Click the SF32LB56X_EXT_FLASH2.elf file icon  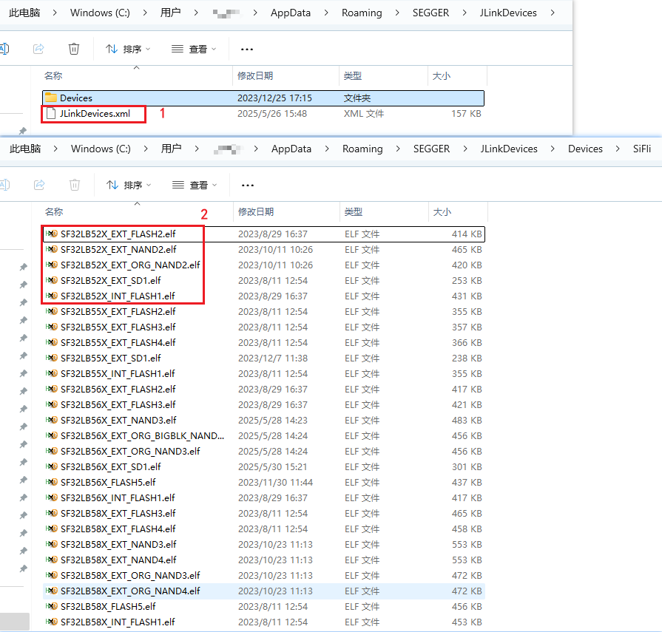click(x=52, y=389)
